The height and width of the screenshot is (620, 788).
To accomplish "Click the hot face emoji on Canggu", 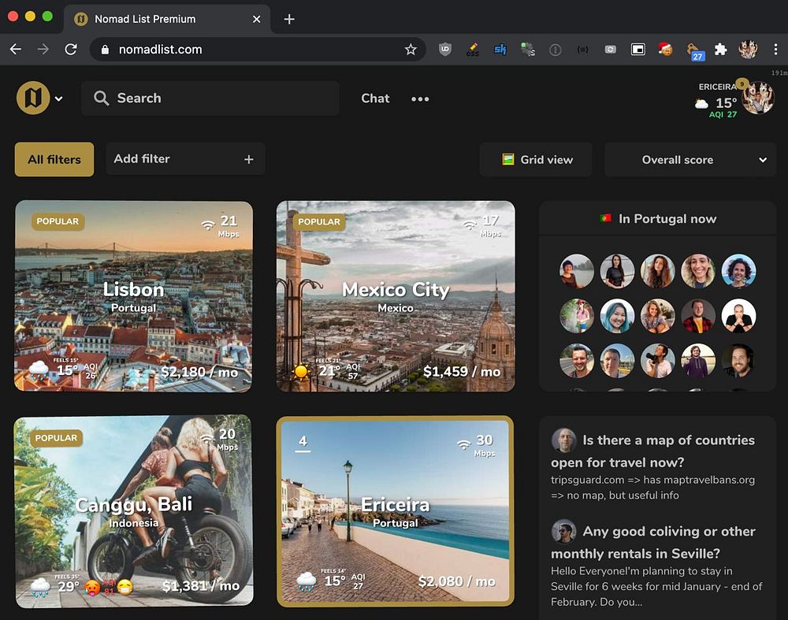I will click(x=92, y=588).
